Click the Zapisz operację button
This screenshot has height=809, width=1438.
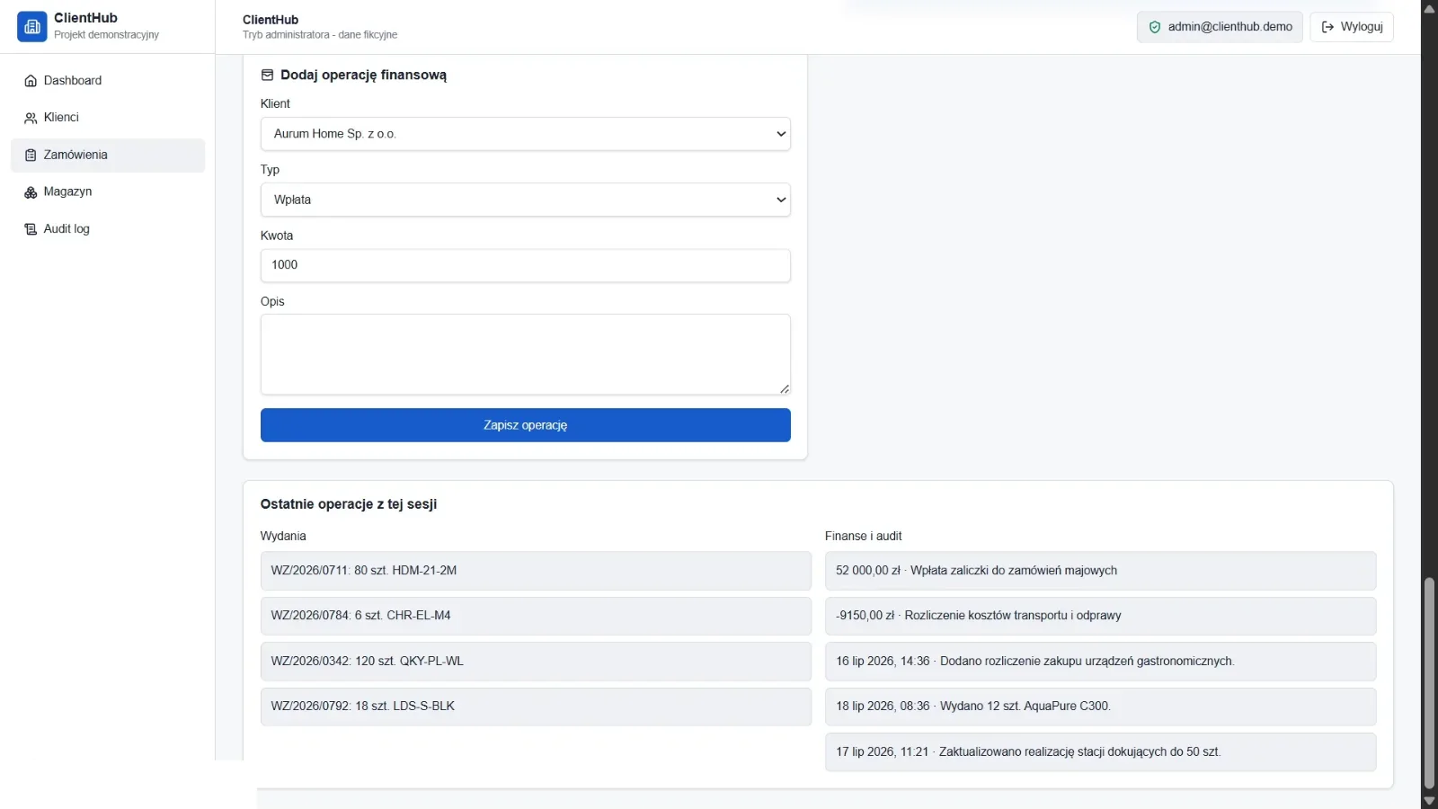526,425
